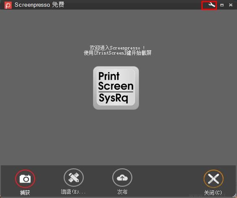
Task: Click the welcome text 欢迎进入Screenpresso
Action: 117,48
